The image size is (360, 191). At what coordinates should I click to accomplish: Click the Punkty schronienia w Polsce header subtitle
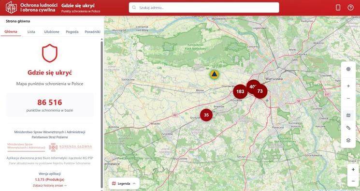coord(81,11)
